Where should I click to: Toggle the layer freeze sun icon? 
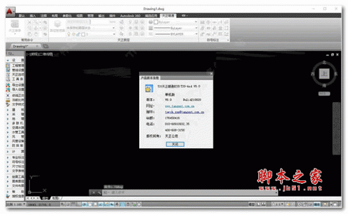coord(74,34)
